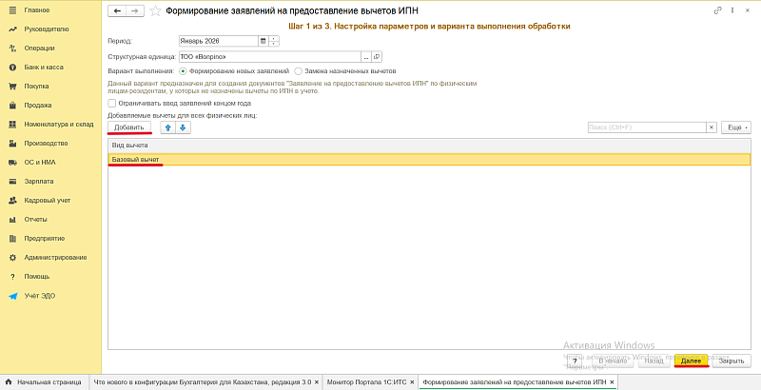The height and width of the screenshot is (390, 761).
Task: Select Формирование новых заявлений option
Action: coord(184,70)
